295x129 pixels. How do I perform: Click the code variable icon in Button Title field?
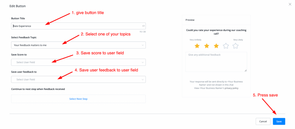coord(143,26)
